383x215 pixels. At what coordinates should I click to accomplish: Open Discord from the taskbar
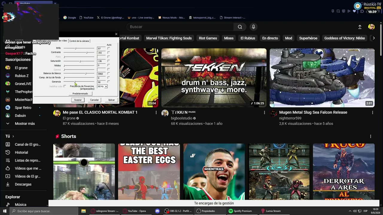[x=157, y=211]
